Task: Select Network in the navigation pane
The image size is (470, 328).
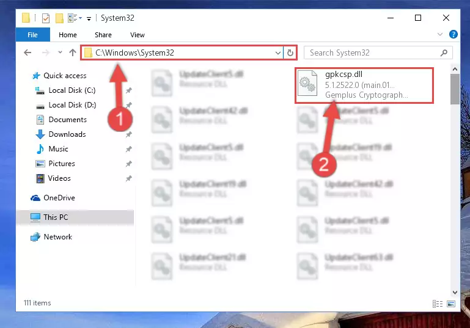Action: 58,236
